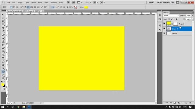This screenshot has width=195, height=109.
Task: Select the 3D Rotate tool in toolbox
Action: tap(3, 75)
